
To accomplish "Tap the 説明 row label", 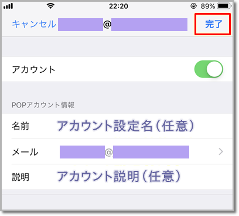I will click(x=21, y=177).
